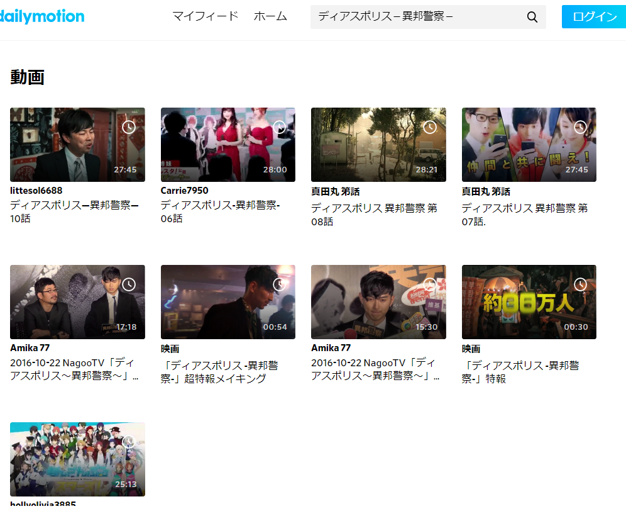Click watch later on the 00:30 特報 video
Image resolution: width=626 pixels, height=516 pixels.
[x=581, y=284]
